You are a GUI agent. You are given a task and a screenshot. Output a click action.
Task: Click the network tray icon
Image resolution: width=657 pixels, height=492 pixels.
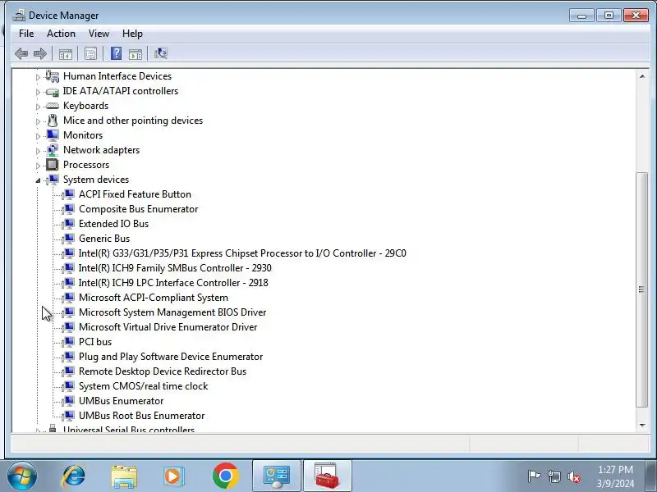554,476
